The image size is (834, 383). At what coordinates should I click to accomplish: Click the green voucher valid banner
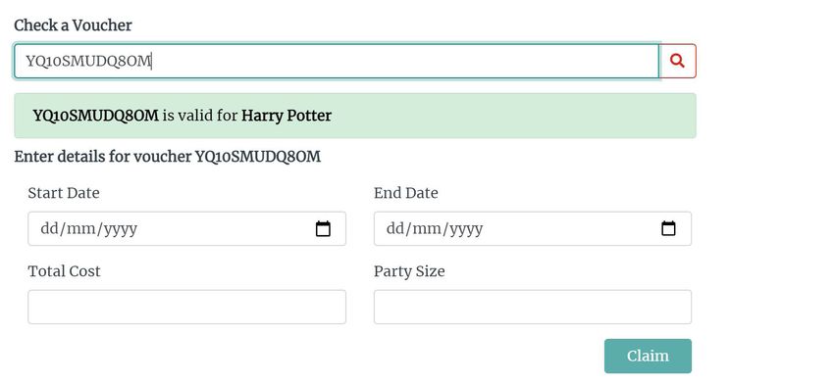(355, 116)
